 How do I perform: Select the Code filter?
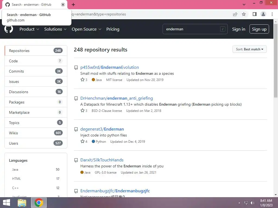(36, 61)
